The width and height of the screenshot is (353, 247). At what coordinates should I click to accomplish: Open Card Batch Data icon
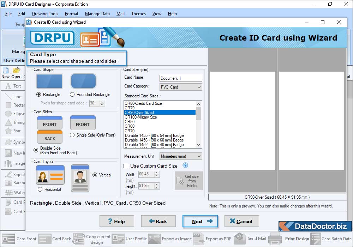[x=315, y=239]
